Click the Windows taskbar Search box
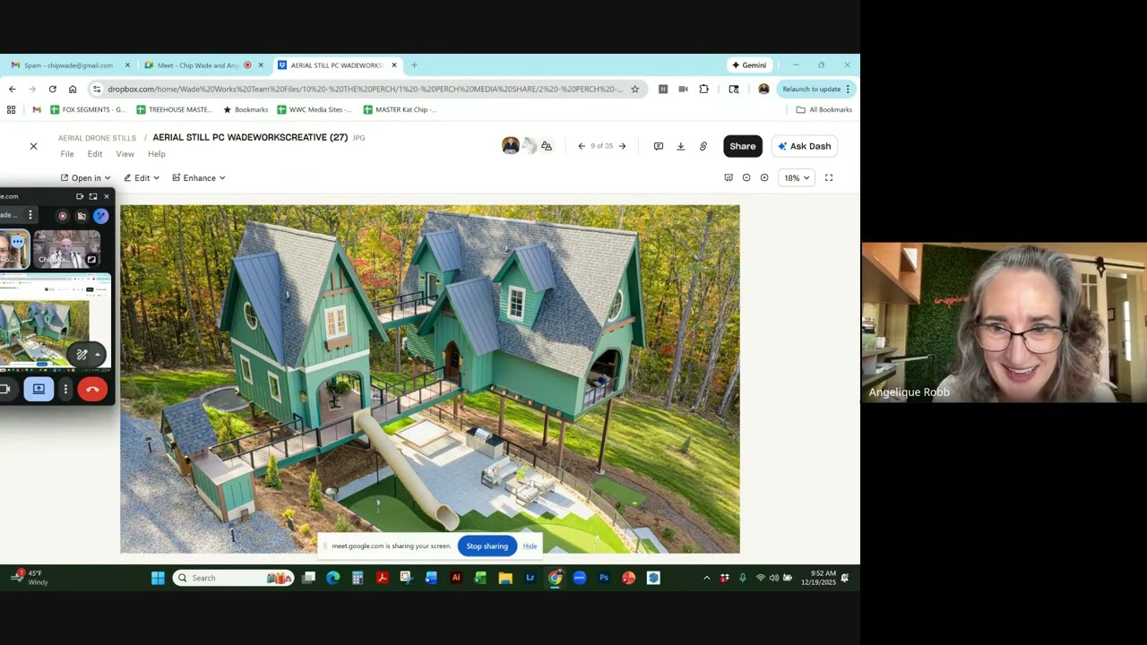 pos(233,578)
